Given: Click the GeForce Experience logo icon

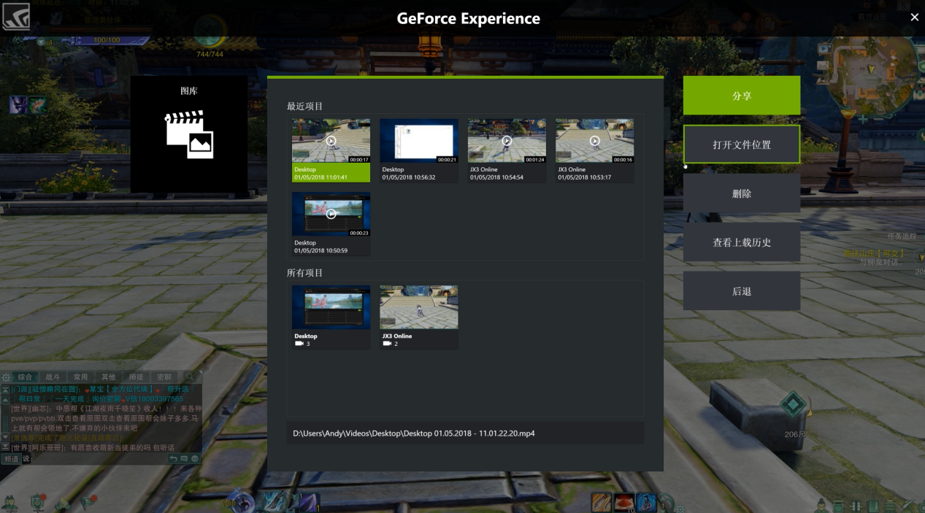Looking at the screenshot, I should coord(16,16).
